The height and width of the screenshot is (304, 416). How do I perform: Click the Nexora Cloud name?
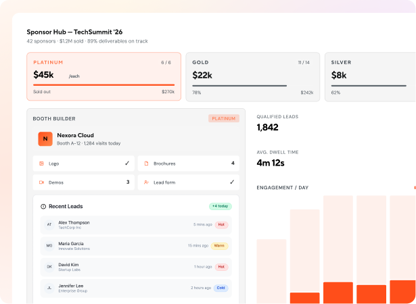[75, 135]
